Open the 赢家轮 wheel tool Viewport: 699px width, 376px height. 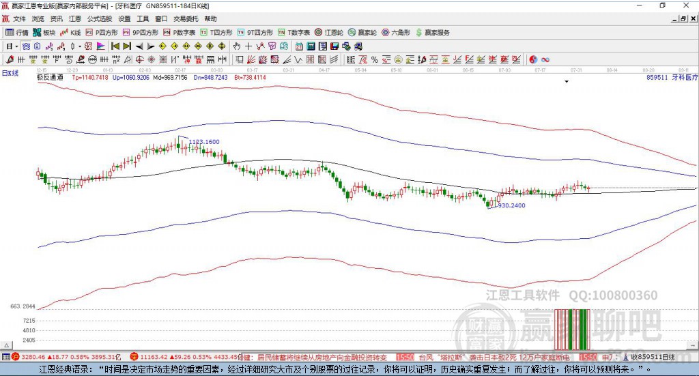[362, 33]
